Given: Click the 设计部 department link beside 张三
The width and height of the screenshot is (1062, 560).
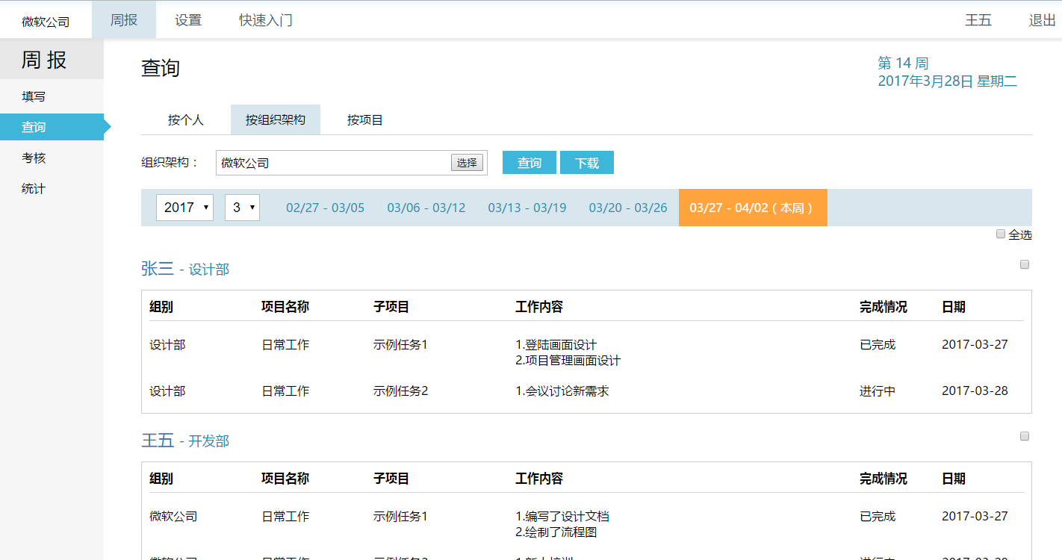Looking at the screenshot, I should click(x=209, y=270).
